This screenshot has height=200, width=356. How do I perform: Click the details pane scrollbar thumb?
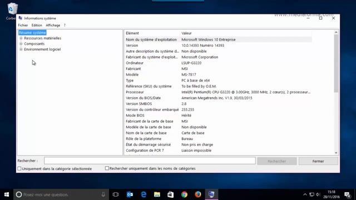click(336, 63)
